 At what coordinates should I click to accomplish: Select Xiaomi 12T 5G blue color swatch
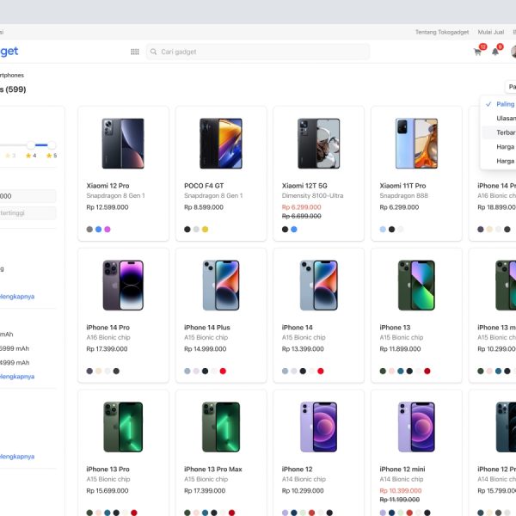click(x=294, y=230)
